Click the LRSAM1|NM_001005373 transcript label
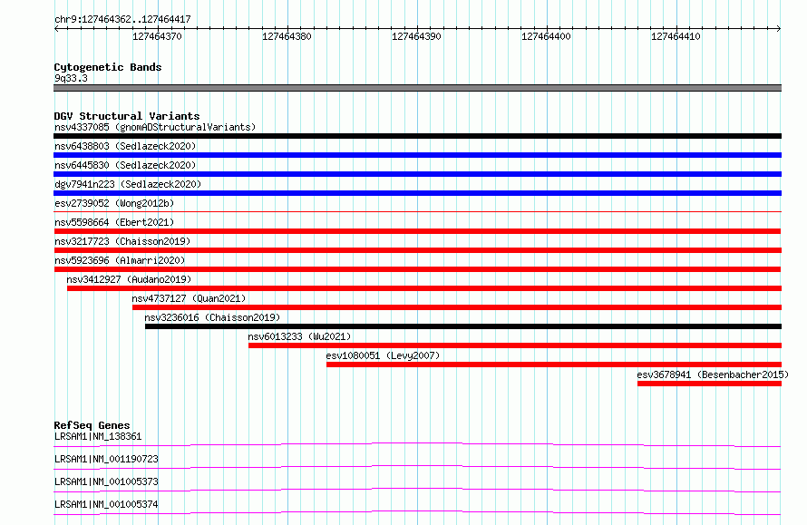The image size is (807, 525). [x=106, y=481]
